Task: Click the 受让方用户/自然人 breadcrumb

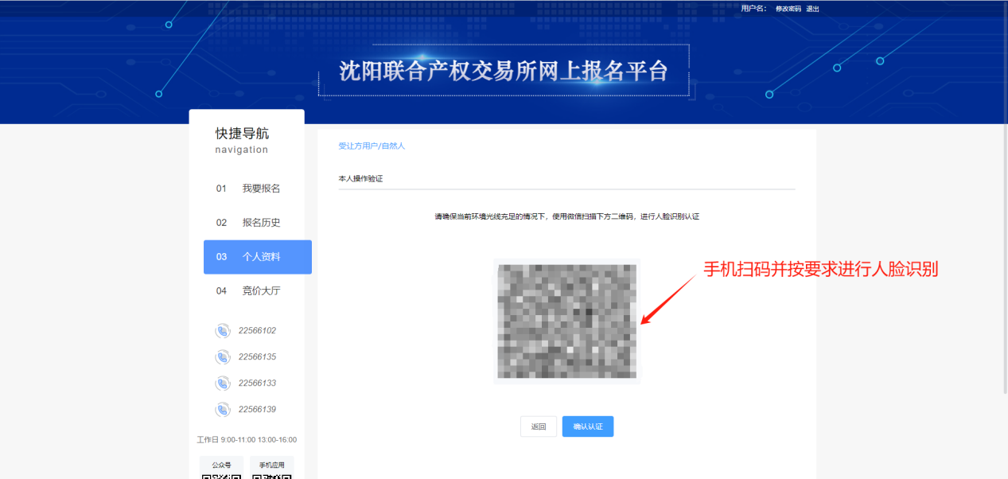Action: pos(372,146)
